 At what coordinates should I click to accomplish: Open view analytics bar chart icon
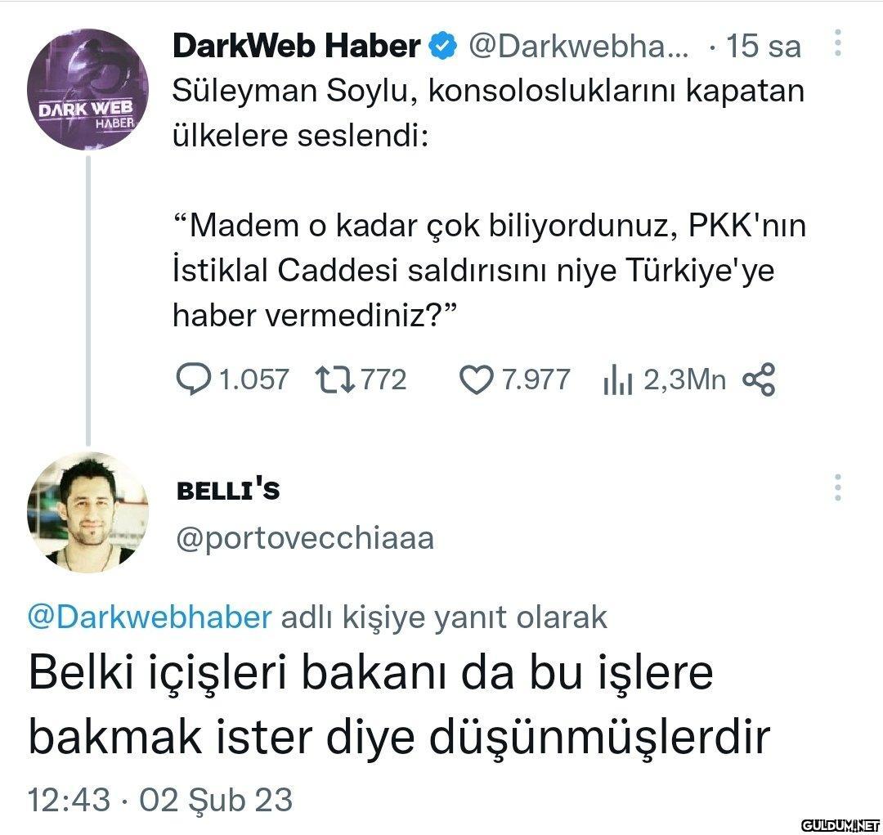tap(618, 379)
